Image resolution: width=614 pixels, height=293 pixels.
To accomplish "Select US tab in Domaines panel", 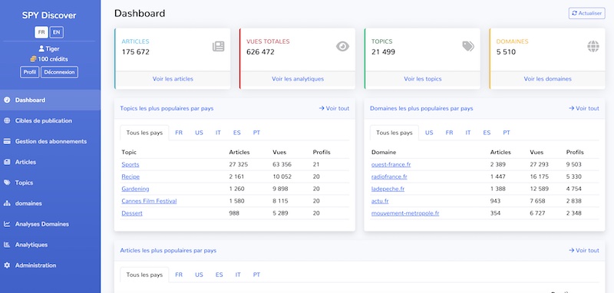I will [x=429, y=133].
